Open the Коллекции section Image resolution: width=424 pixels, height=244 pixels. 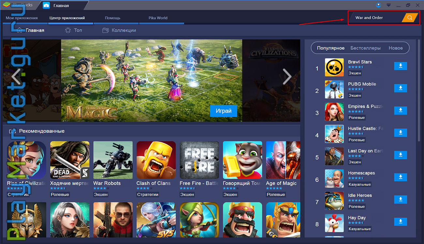[119, 30]
